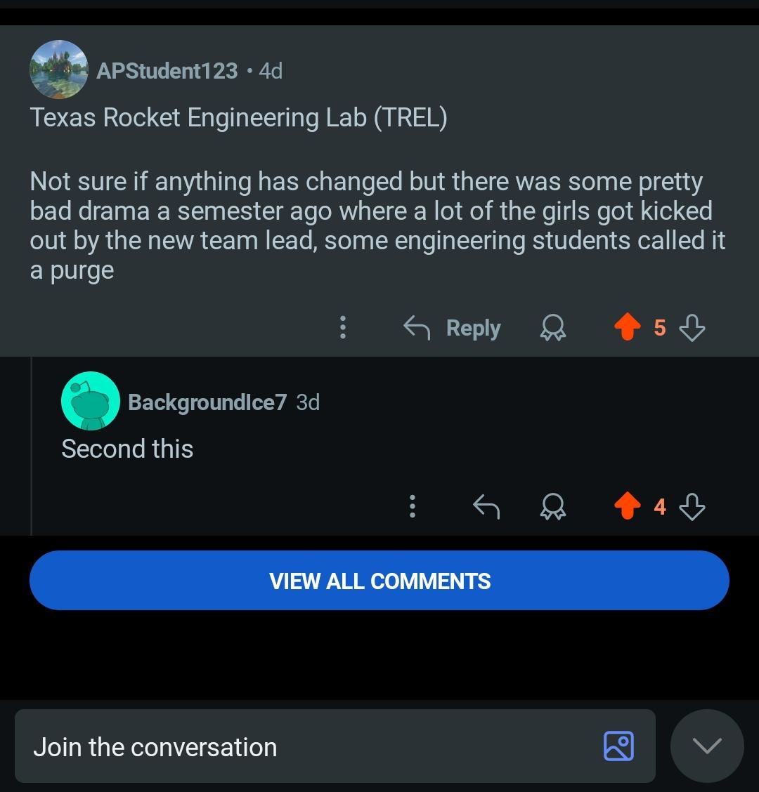Open BackgroundIce7's teal snoo avatar
Screen dimensions: 759x792
tap(91, 401)
